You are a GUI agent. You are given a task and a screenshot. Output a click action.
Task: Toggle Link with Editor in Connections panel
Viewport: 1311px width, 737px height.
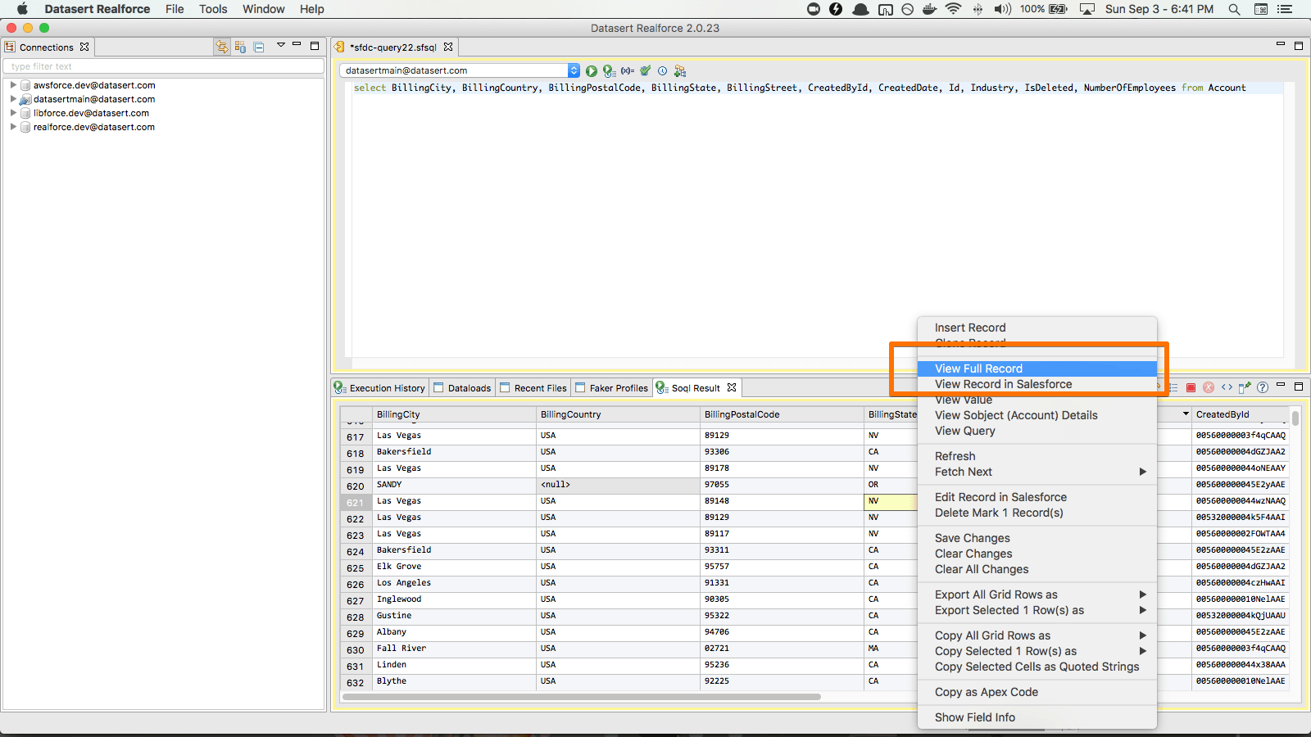[x=222, y=47]
